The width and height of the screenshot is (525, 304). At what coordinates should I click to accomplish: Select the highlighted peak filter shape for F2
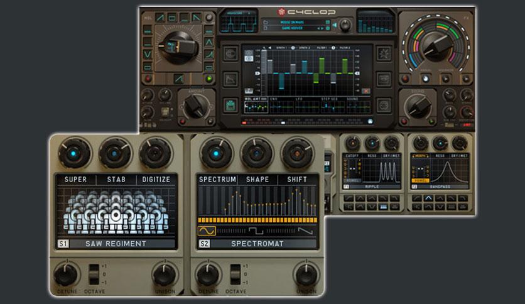click(x=428, y=198)
